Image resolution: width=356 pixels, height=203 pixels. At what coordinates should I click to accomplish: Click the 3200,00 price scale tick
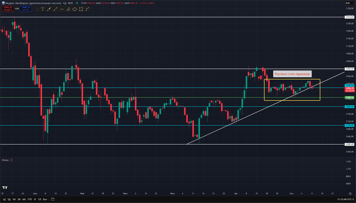tap(350, 31)
